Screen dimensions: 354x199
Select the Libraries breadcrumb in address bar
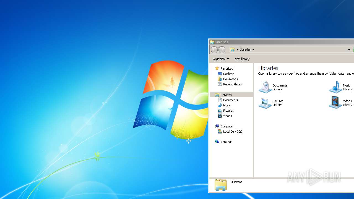coord(245,49)
